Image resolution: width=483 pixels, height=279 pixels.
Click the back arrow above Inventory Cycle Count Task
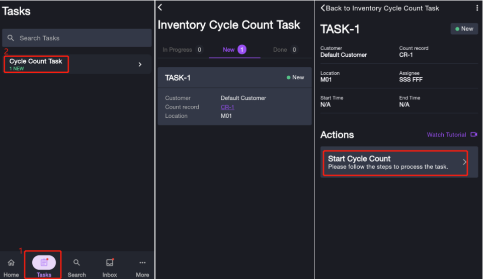160,8
